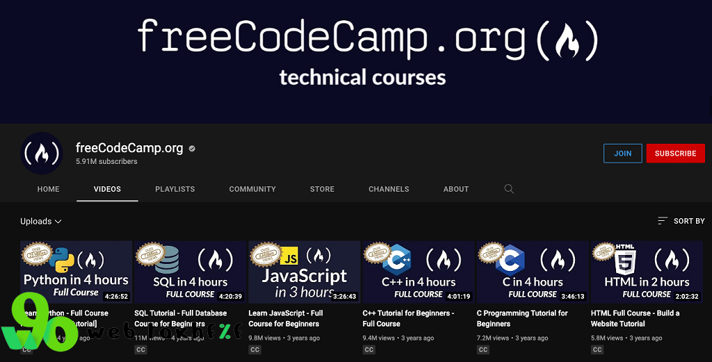712x362 pixels.
Task: Click 9.4M views • 3 years ago text
Action: (398, 338)
